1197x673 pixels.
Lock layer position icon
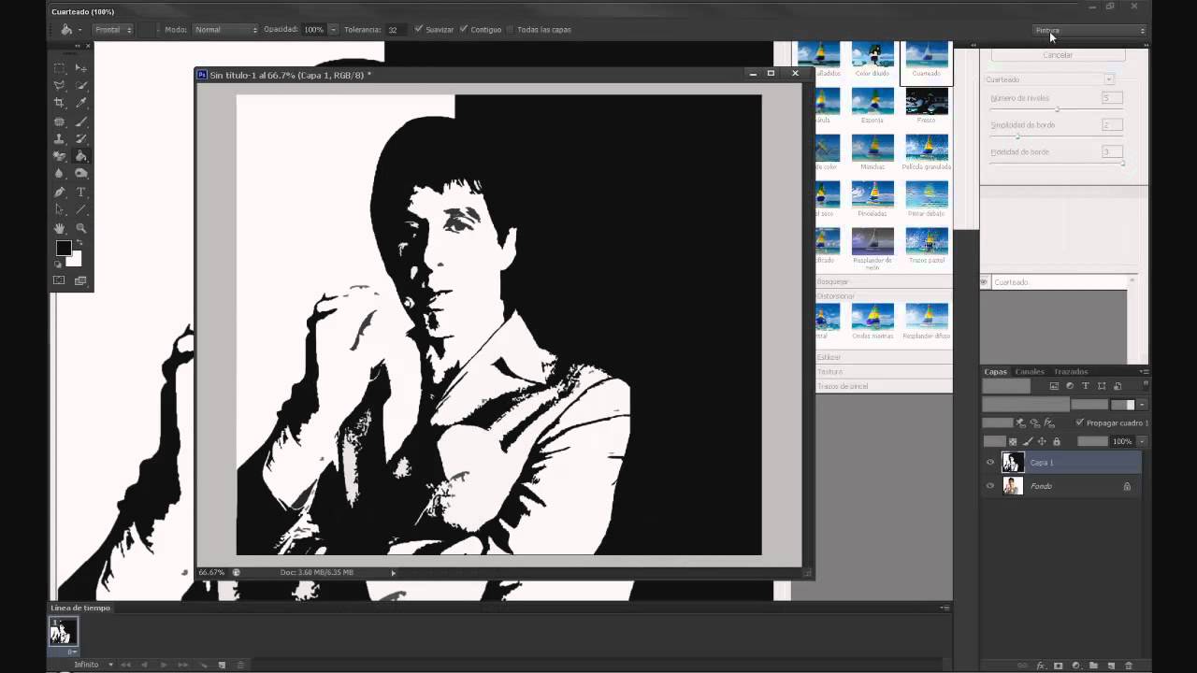pyautogui.click(x=1042, y=441)
